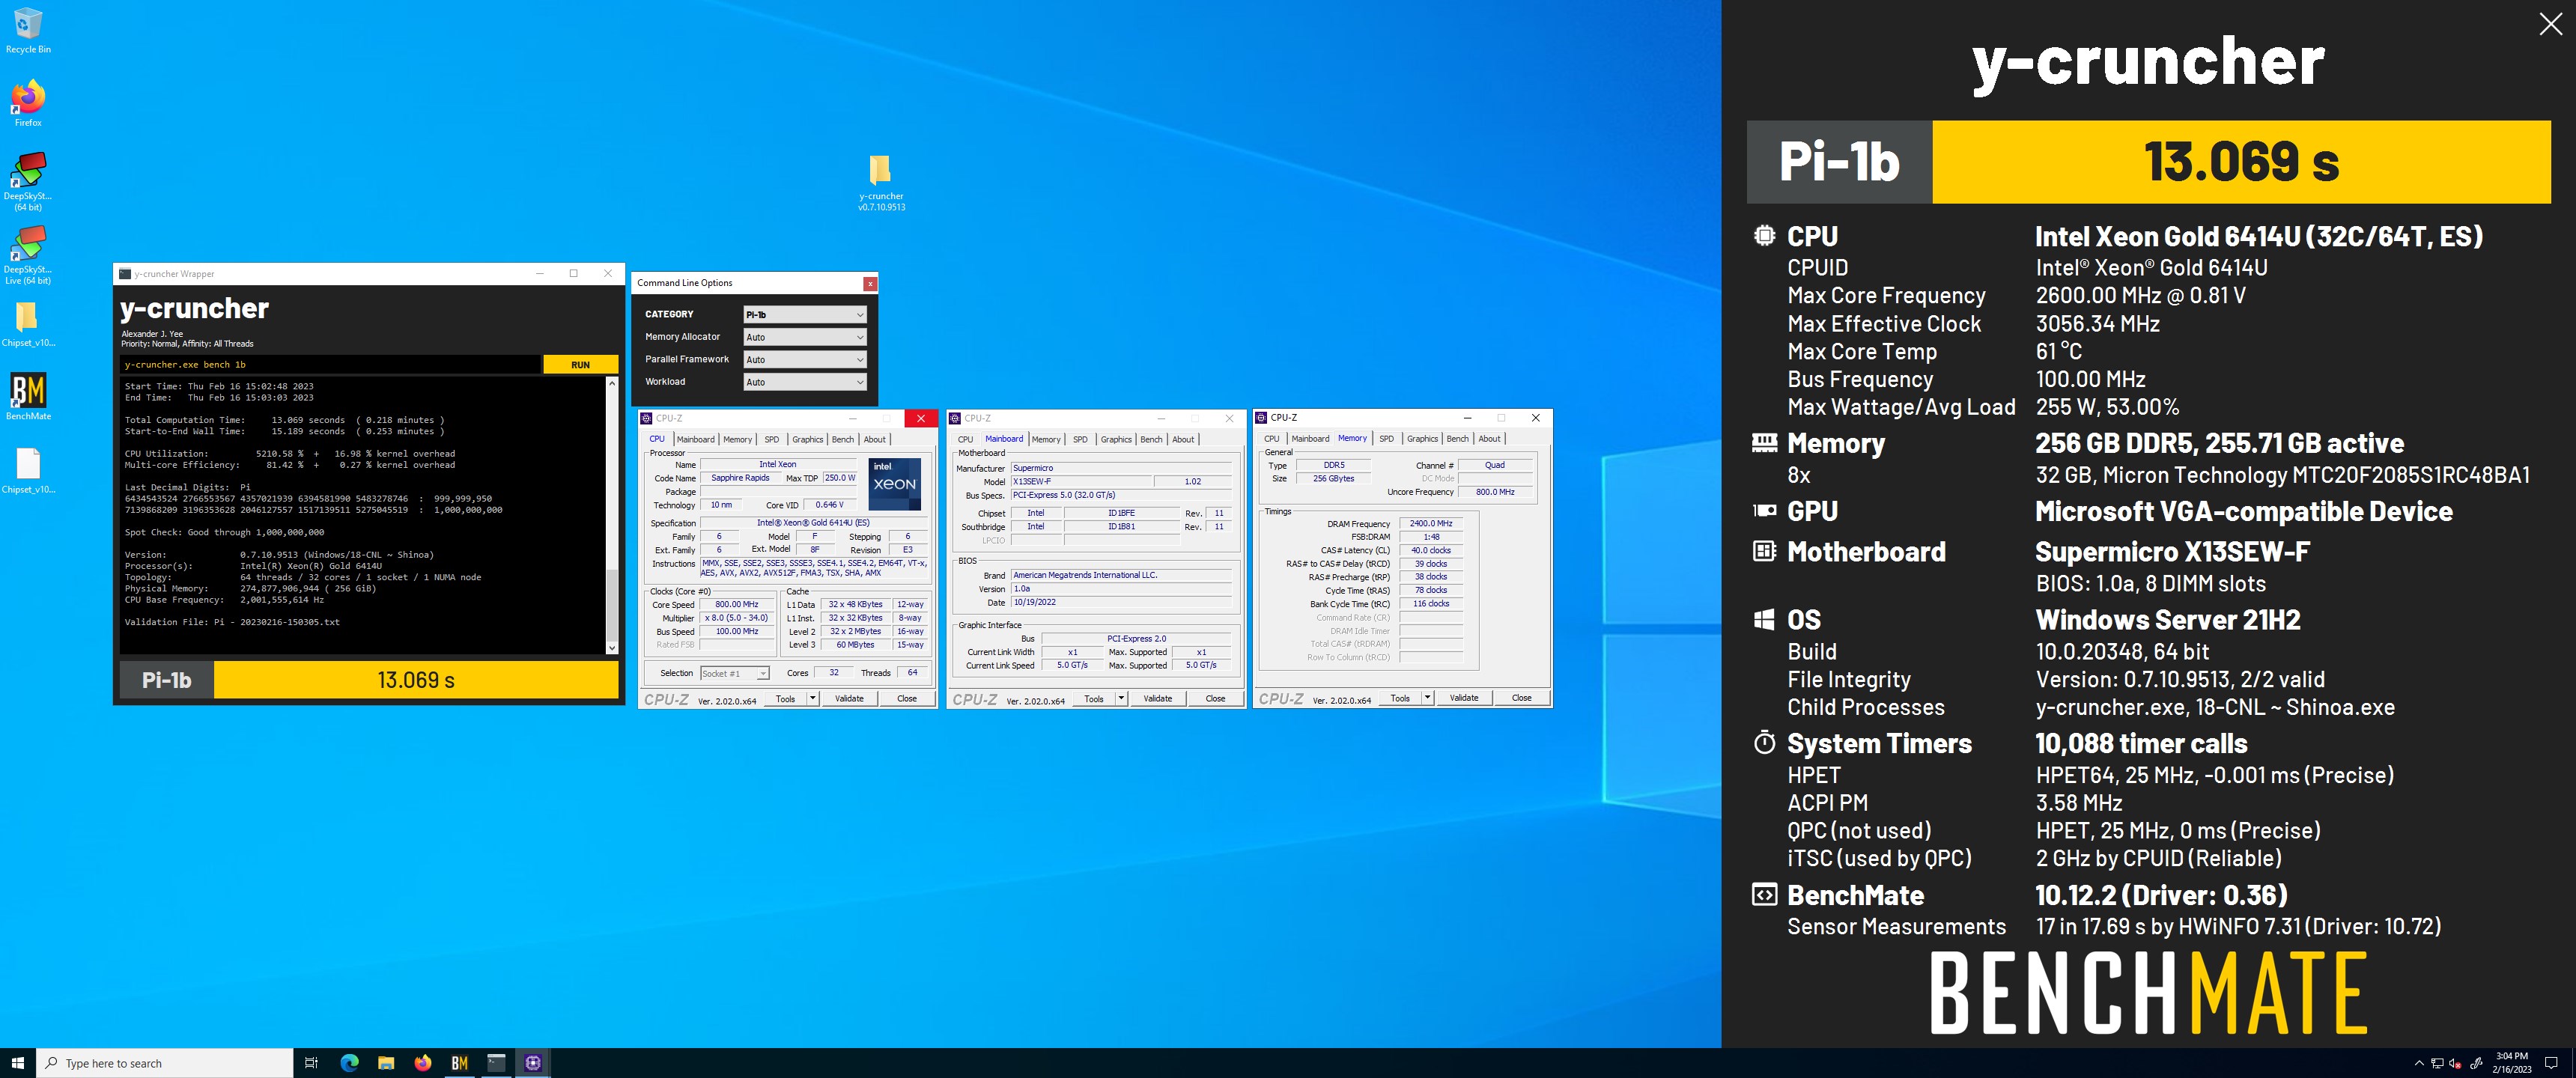Open the Recycle Bin desktop icon
The image size is (2576, 1078).
click(x=28, y=30)
